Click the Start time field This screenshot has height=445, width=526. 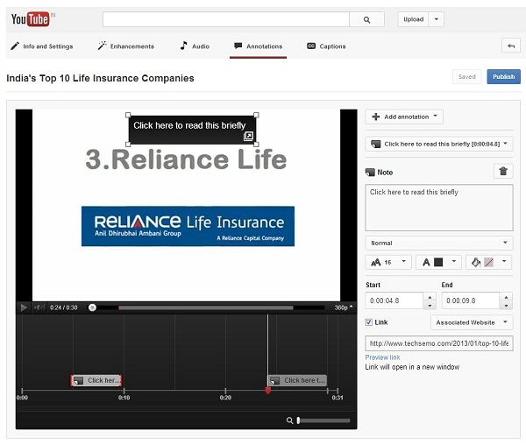[394, 300]
